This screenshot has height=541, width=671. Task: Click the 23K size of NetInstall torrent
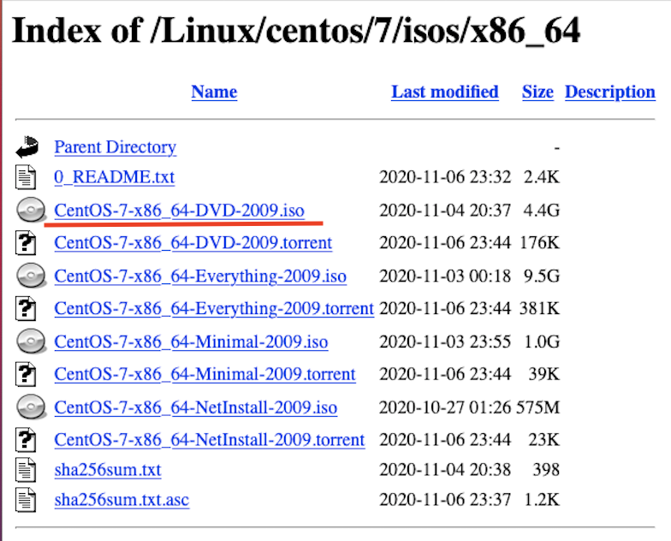click(x=544, y=440)
